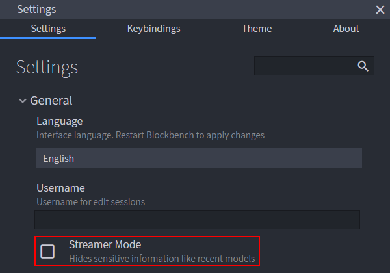The width and height of the screenshot is (390, 273).
Task: Enable the Streamer Mode checkbox
Action: [x=47, y=252]
